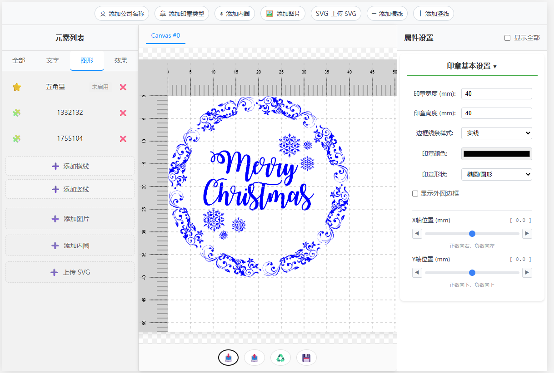Collapse the 印章基本设置 section
The height and width of the screenshot is (373, 554).
(472, 66)
